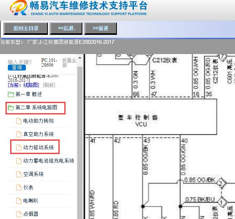
Task: Click the 畅易汽车维修技术支持平台 title
Action: point(89,6)
